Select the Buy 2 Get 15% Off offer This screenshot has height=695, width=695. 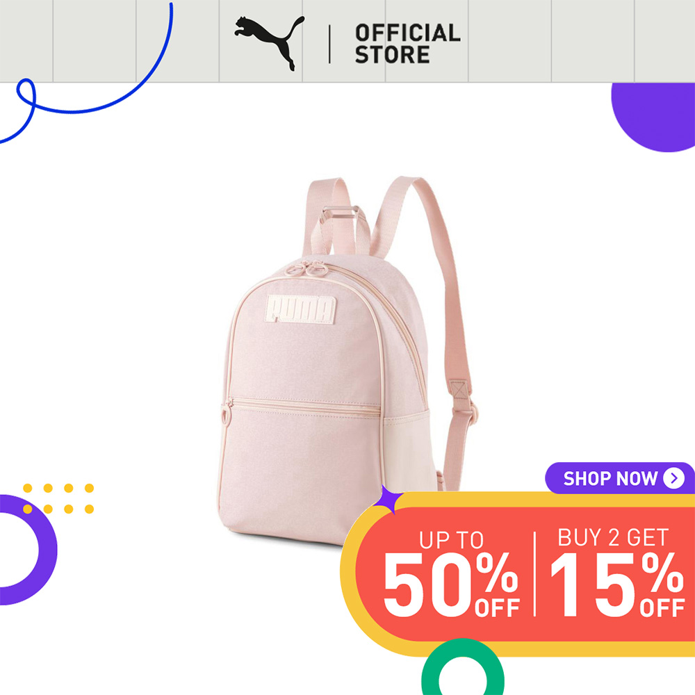[617, 573]
